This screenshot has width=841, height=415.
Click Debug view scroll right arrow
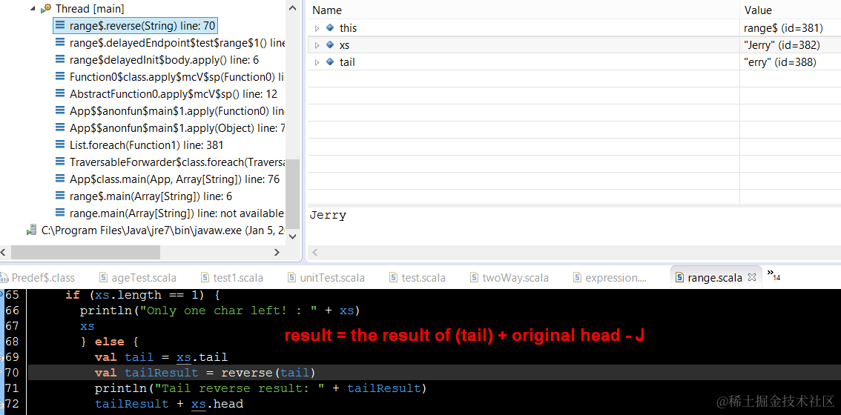click(x=277, y=252)
